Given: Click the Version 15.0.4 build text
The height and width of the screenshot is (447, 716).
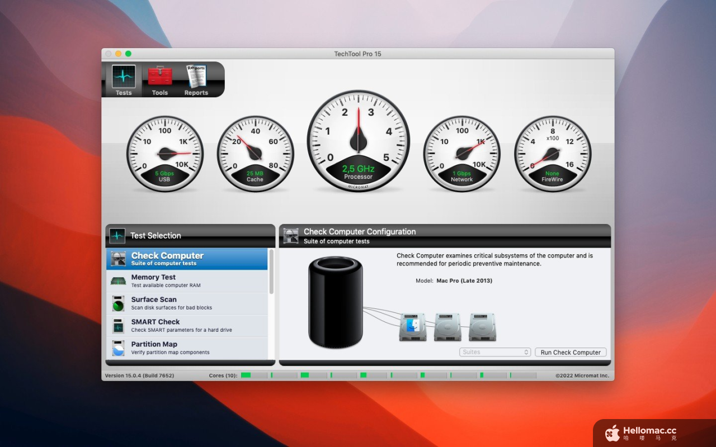Looking at the screenshot, I should pos(139,375).
